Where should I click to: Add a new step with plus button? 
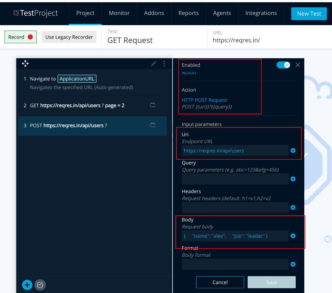[27, 285]
